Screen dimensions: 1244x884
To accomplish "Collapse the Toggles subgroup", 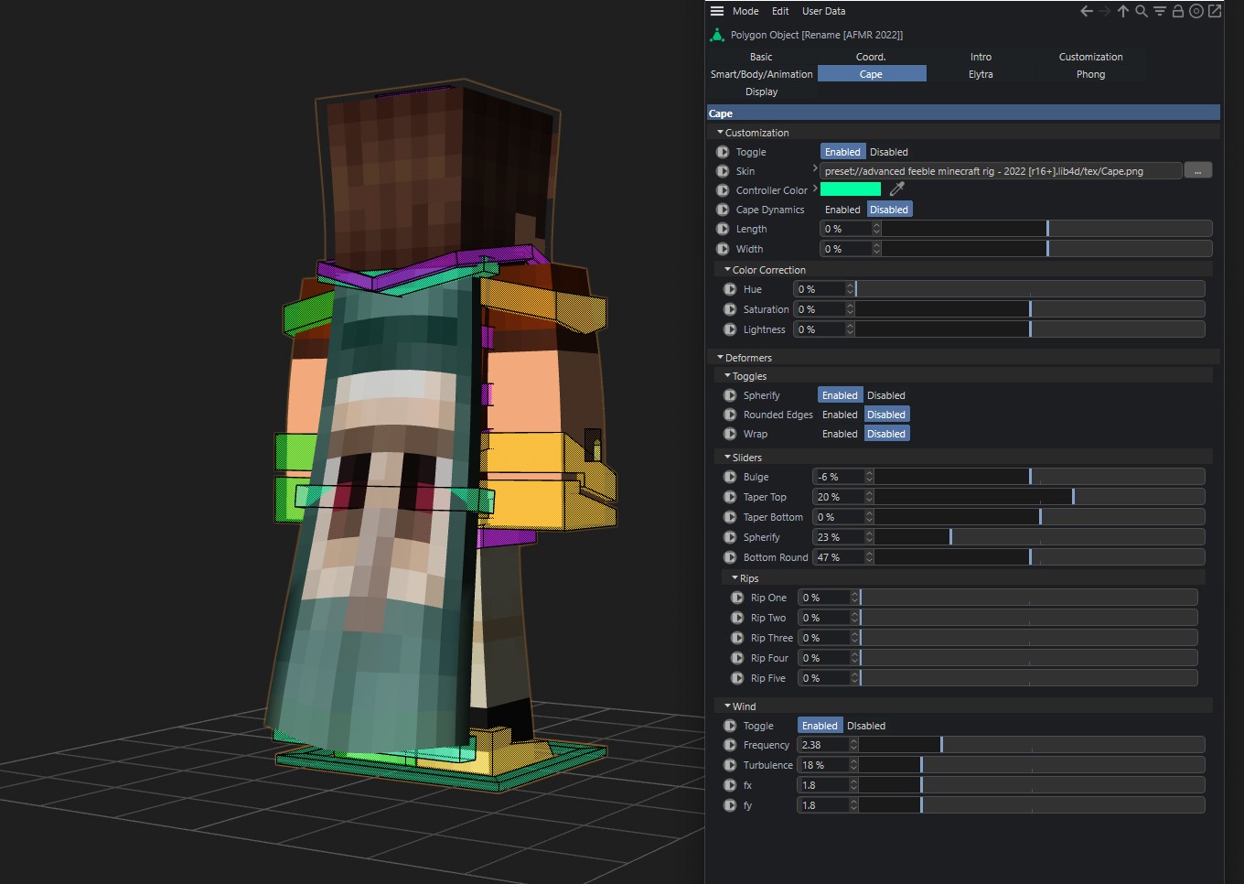I will click(x=727, y=376).
